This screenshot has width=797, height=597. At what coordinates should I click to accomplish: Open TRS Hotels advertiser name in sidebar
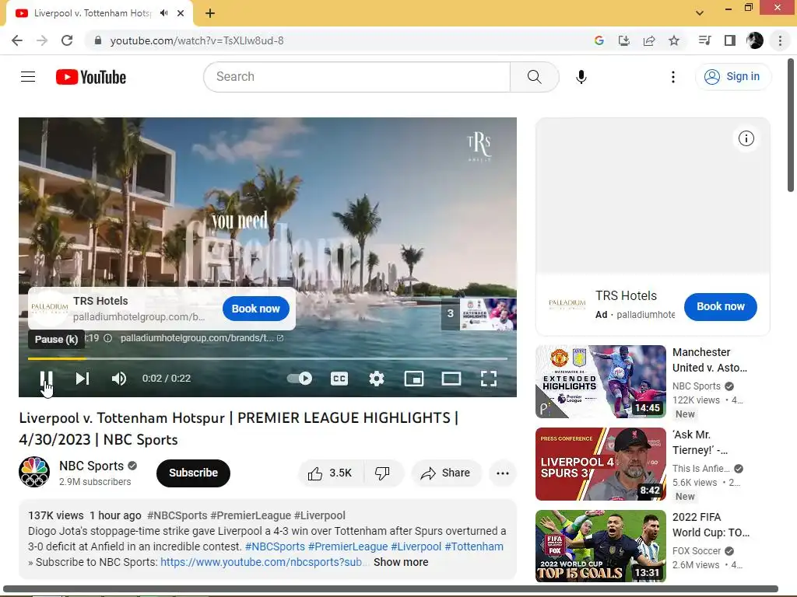[x=626, y=295]
